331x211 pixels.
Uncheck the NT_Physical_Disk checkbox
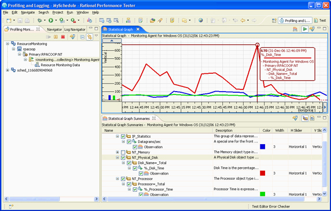coord(123,157)
